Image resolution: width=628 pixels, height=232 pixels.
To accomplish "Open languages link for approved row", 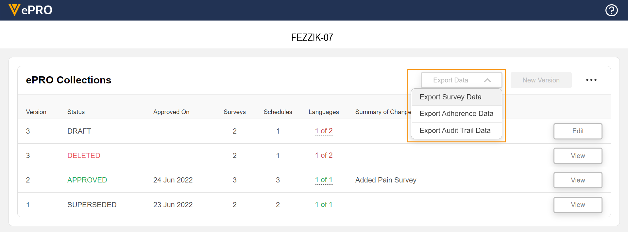I will tap(324, 180).
